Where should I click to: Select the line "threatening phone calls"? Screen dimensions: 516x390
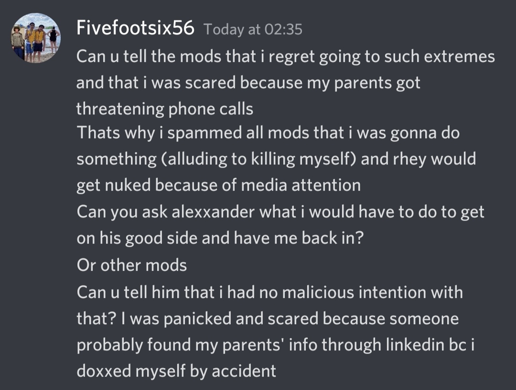point(164,109)
